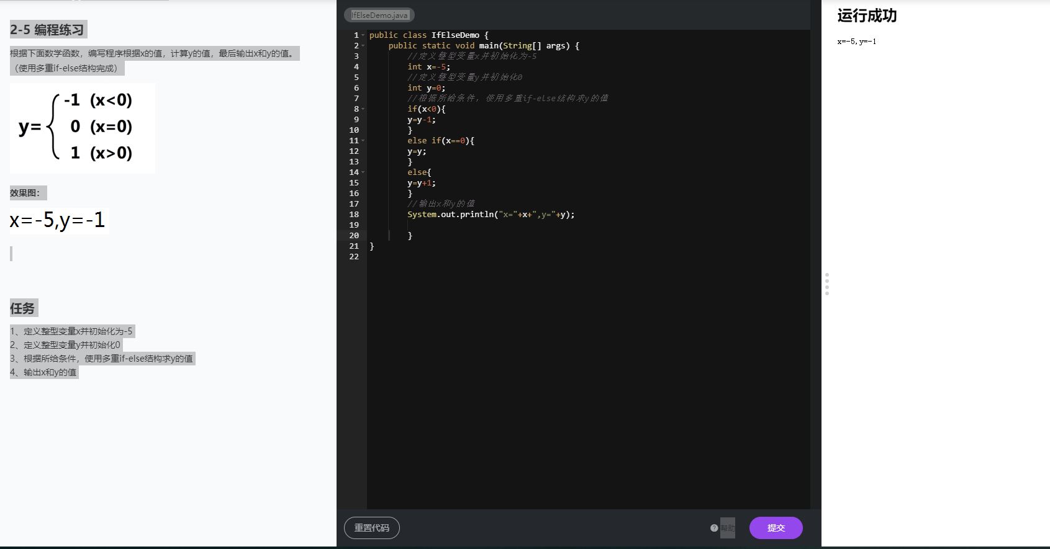Click comment on line 5 about variable y

point(464,78)
